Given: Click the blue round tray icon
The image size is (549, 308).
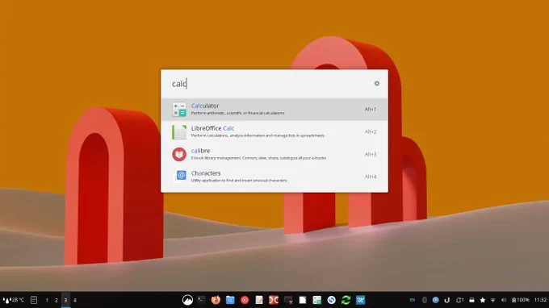Looking at the screenshot, I should click(435, 300).
